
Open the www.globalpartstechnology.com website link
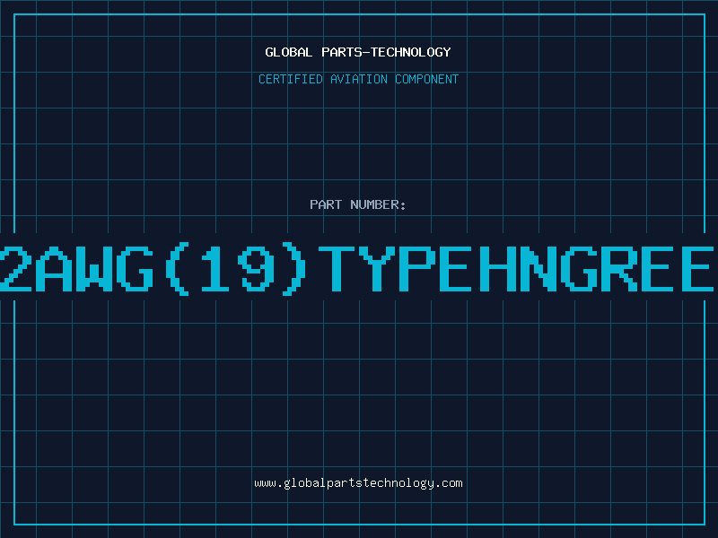358,483
